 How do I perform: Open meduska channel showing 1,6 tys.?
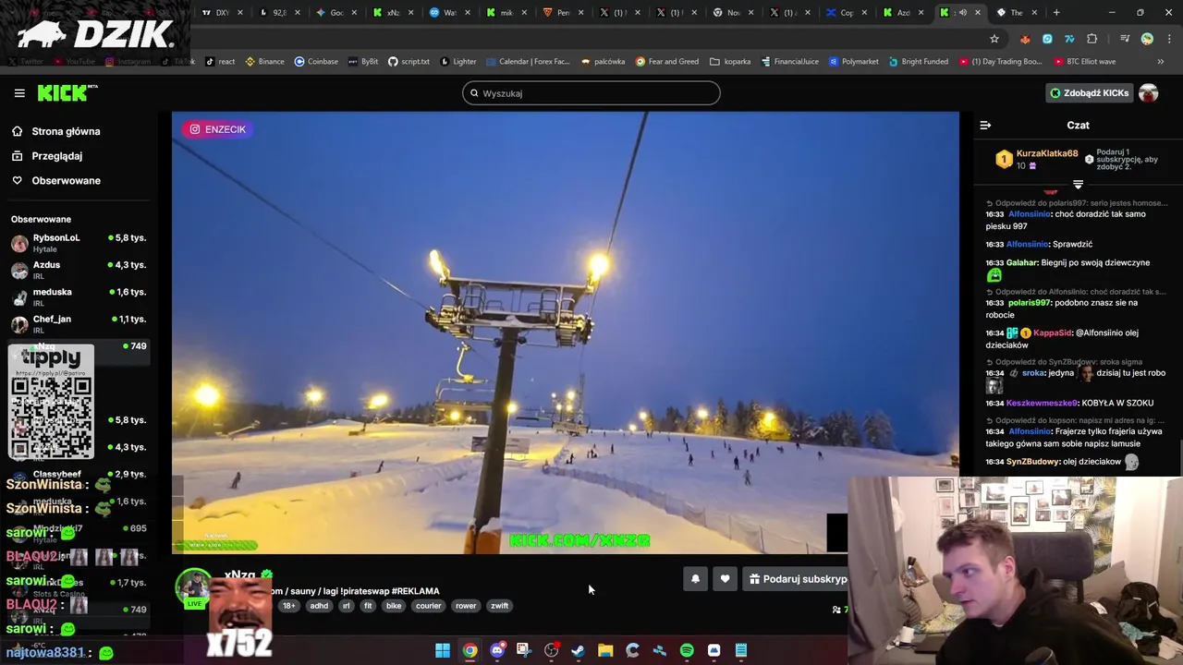79,296
